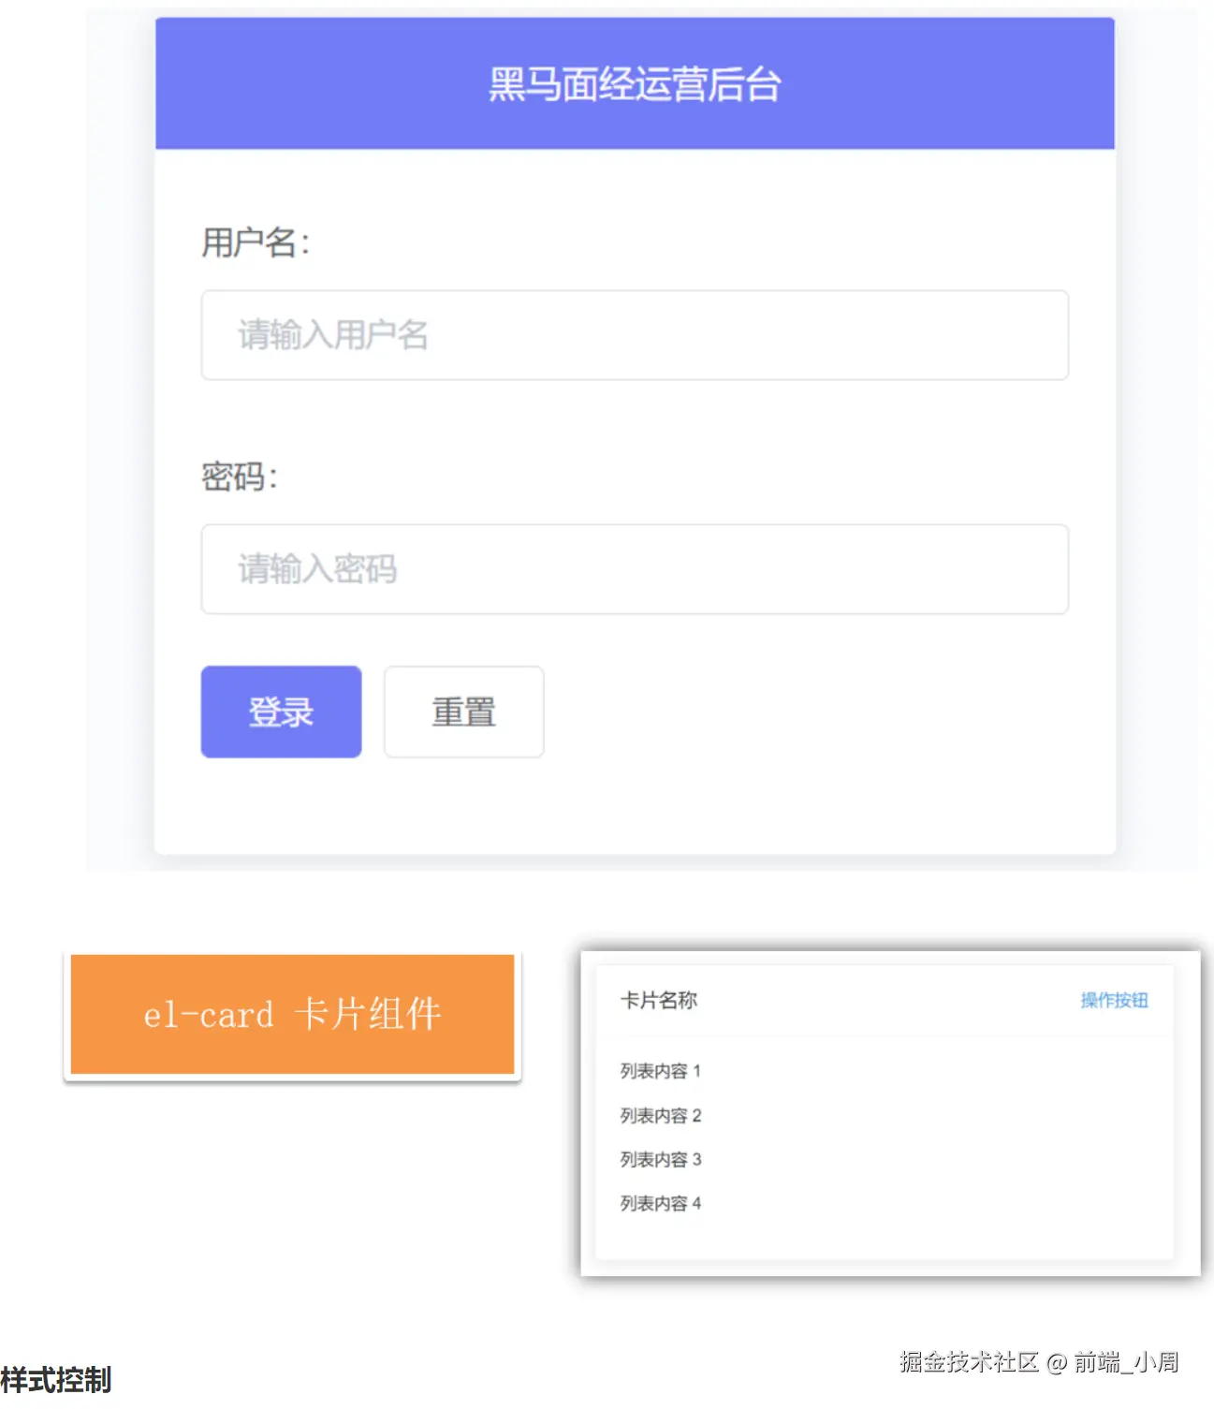Click the orange el-card 卡片组件 banner
The image size is (1214, 1409).
292,1014
